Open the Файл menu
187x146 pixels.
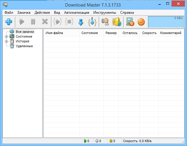pos(9,13)
